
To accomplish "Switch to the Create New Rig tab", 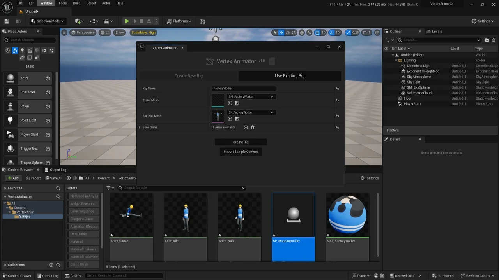I will (x=189, y=75).
